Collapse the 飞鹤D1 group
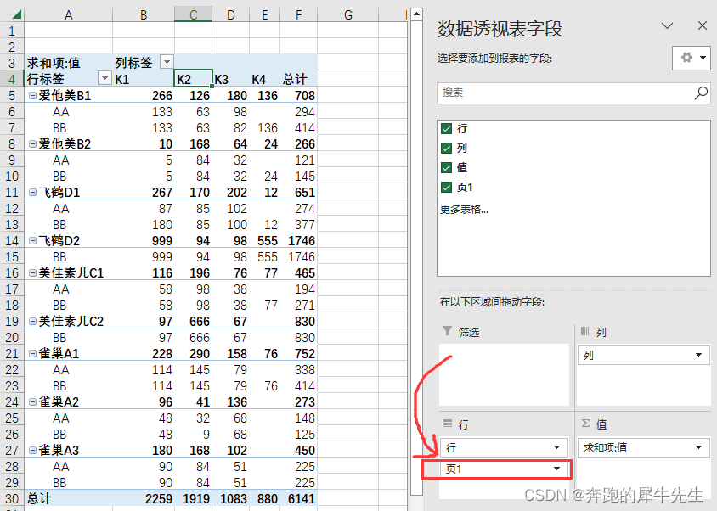Image resolution: width=717 pixels, height=511 pixels. tap(32, 193)
